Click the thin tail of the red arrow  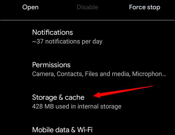pos(145,88)
